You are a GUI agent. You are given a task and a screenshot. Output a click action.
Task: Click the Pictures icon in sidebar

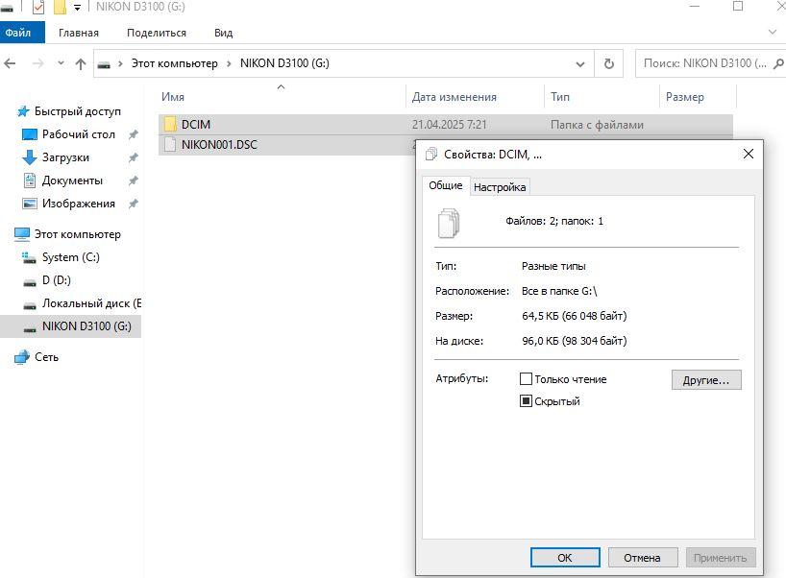click(x=30, y=204)
